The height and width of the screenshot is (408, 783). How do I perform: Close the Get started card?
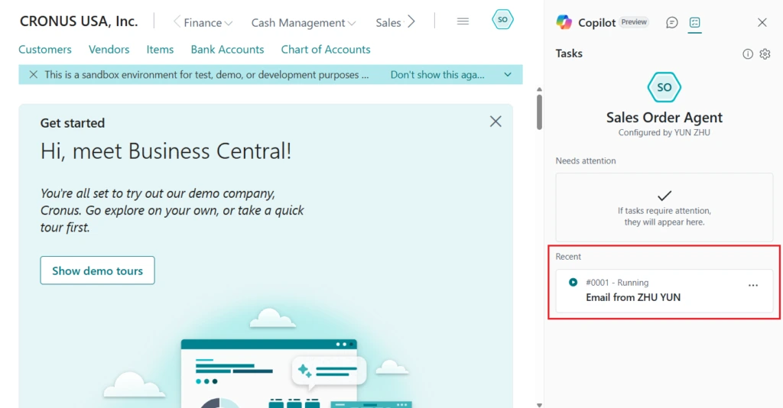495,121
